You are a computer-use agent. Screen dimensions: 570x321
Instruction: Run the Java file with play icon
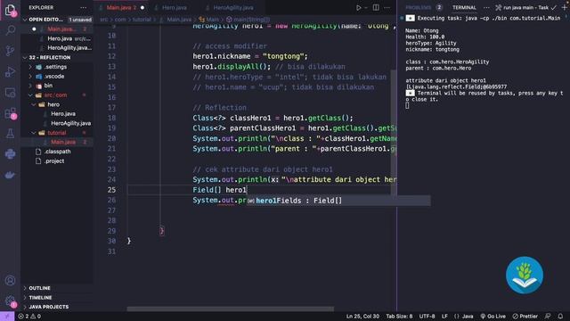point(358,8)
